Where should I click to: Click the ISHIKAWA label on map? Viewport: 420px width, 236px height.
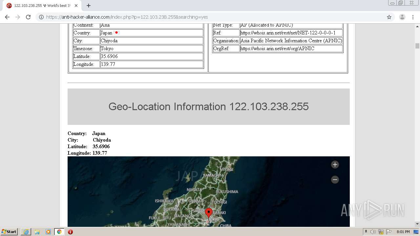[x=164, y=201]
